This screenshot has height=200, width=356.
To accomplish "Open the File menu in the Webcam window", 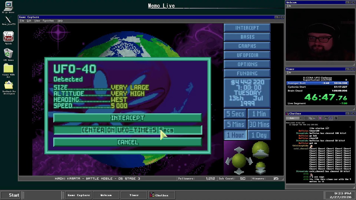I will tap(289, 6).
